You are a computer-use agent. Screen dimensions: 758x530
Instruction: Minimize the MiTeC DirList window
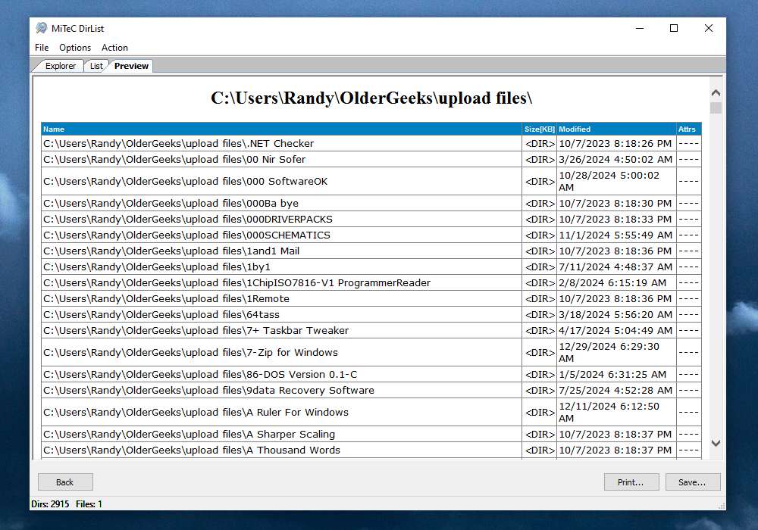pyautogui.click(x=640, y=29)
